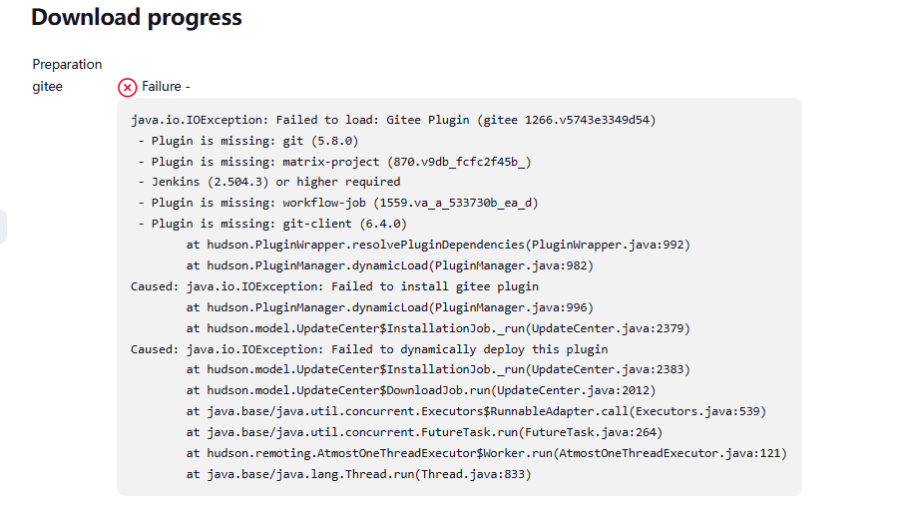Click the AtmostOneThreadExecutor stack trace line
901x517 pixels.
pyautogui.click(x=487, y=453)
